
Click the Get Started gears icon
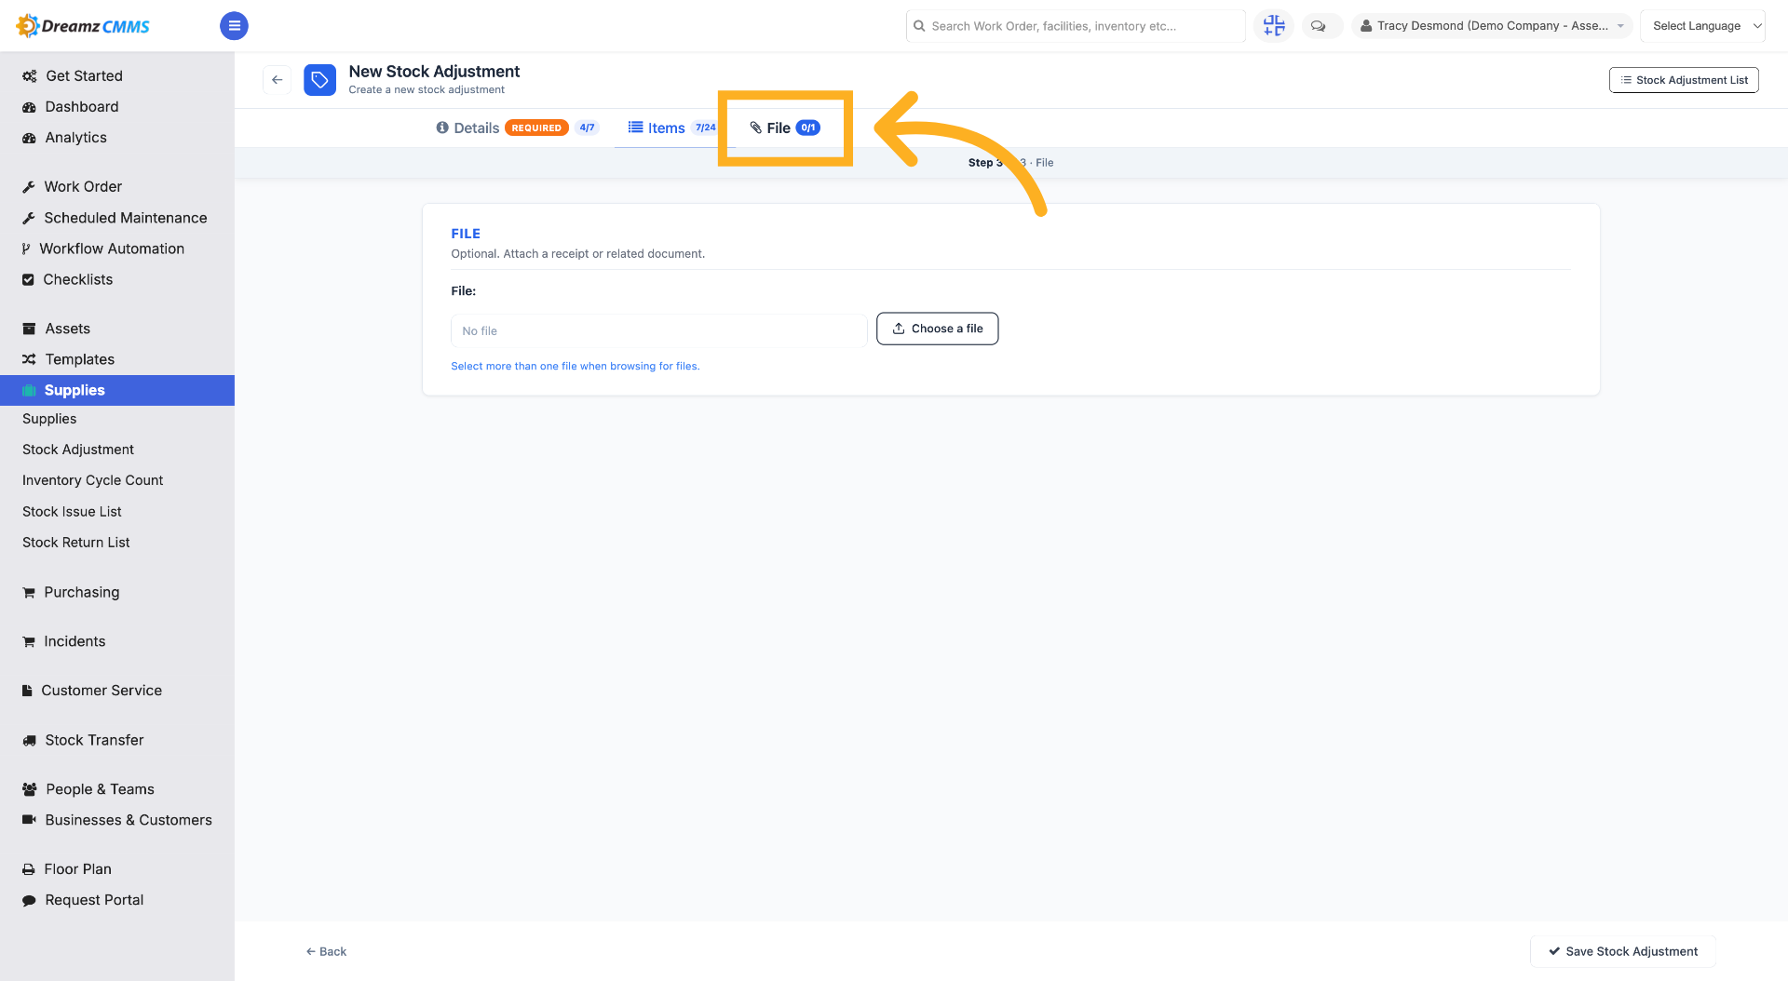pos(29,76)
